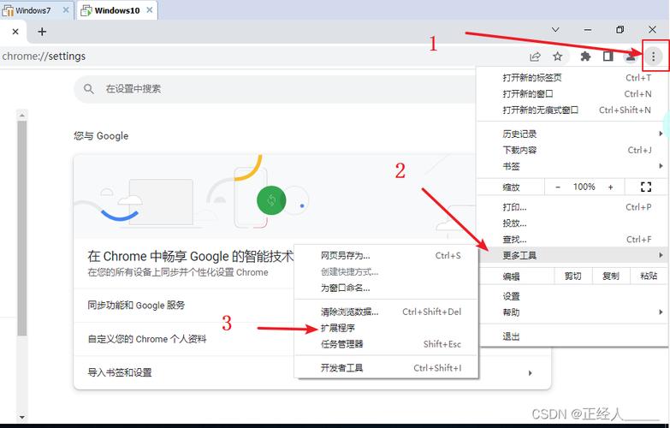Open 自定义您的 Chrome 个人资料 row
Screen dimensions: 670x428
pos(185,339)
